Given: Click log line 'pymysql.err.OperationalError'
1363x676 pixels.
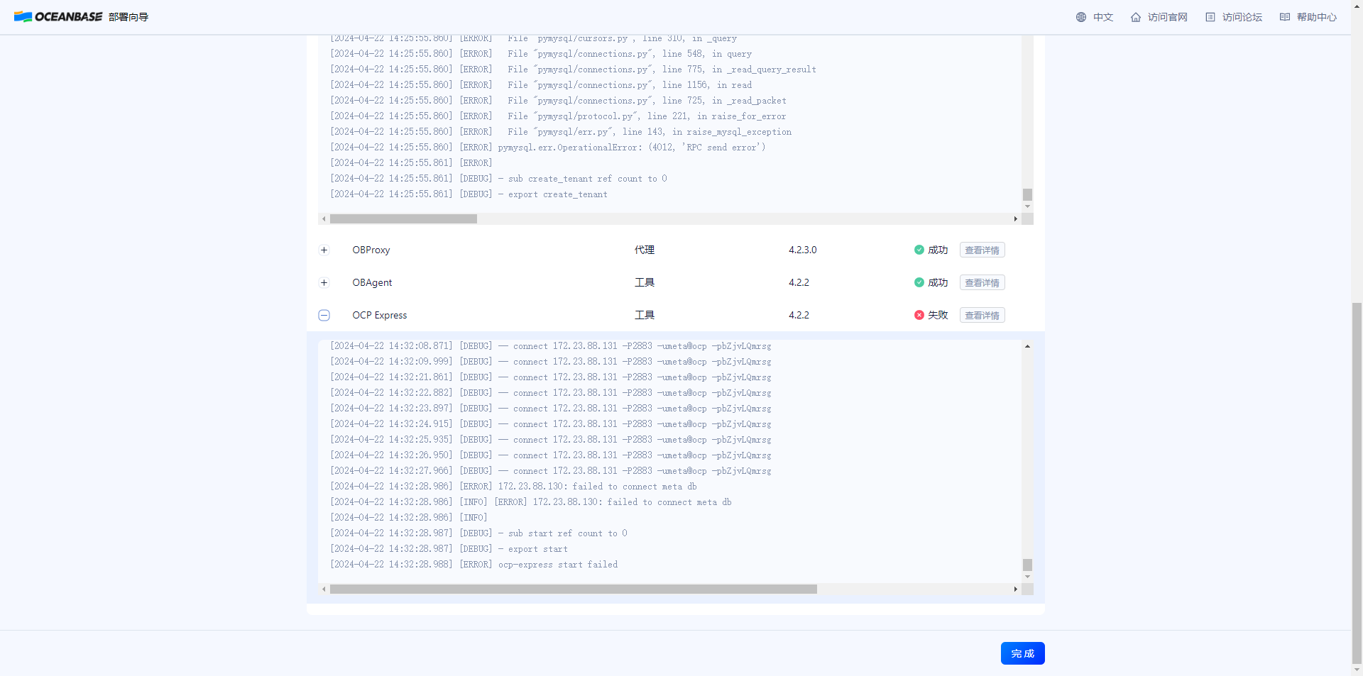Looking at the screenshot, I should point(547,148).
